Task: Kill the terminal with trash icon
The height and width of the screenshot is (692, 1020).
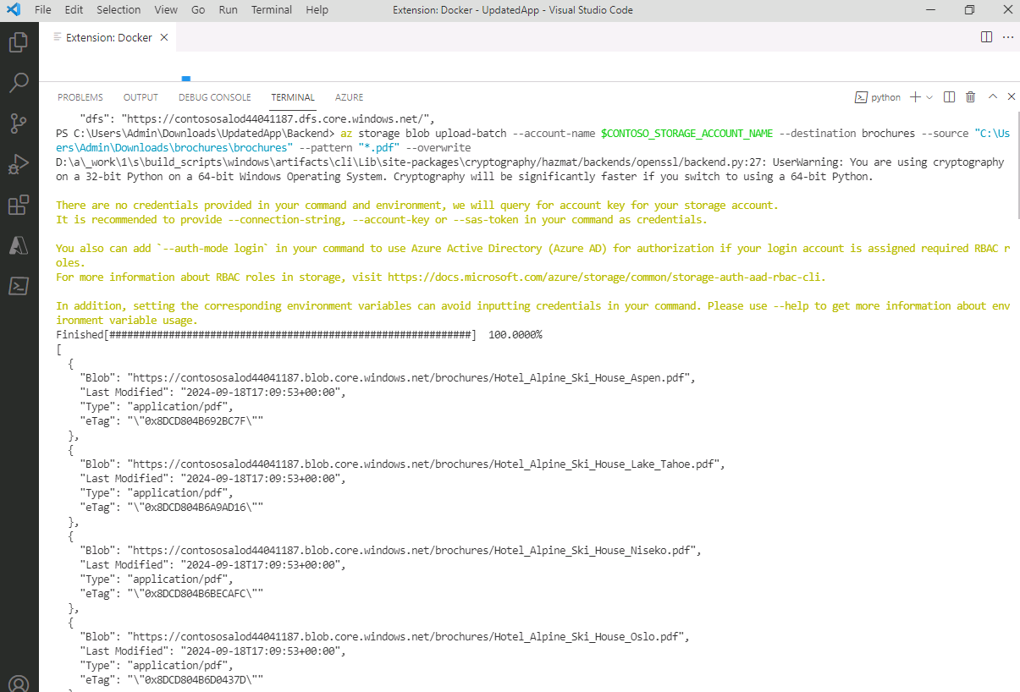Action: coord(970,97)
